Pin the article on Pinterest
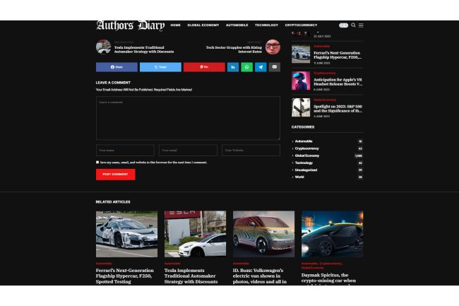 click(204, 67)
